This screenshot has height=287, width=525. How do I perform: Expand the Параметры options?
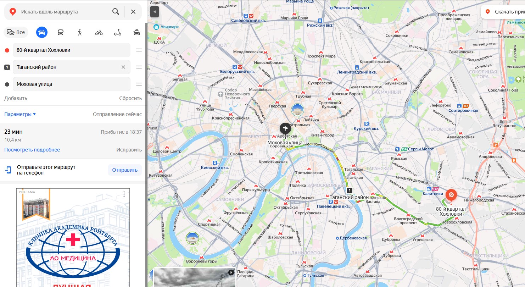[20, 114]
